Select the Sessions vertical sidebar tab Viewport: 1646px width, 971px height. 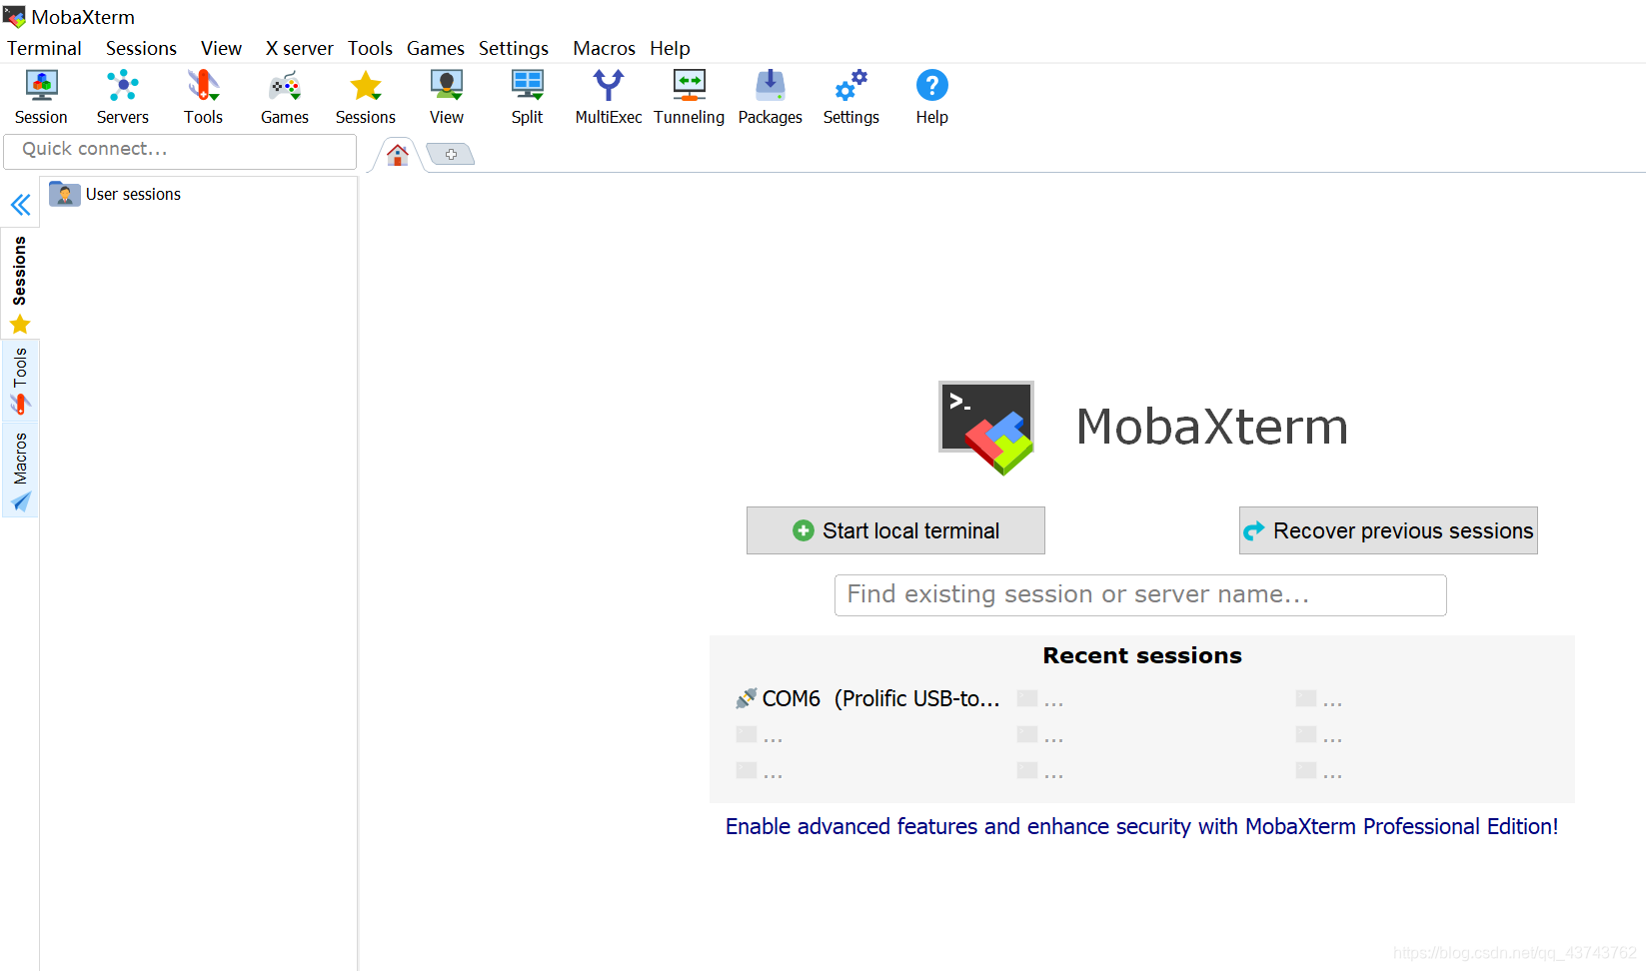pos(20,284)
